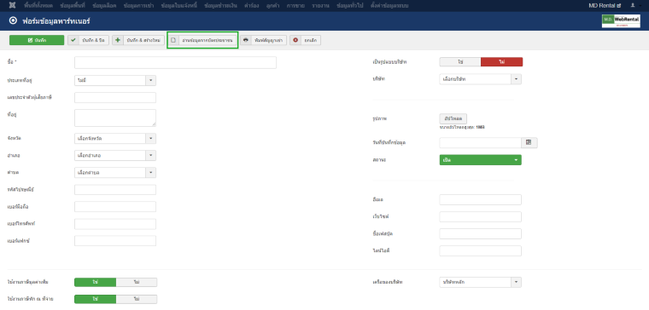Focus the address (ที่อยู่) text area
Viewport: 649px width, 310px height.
pyautogui.click(x=115, y=118)
